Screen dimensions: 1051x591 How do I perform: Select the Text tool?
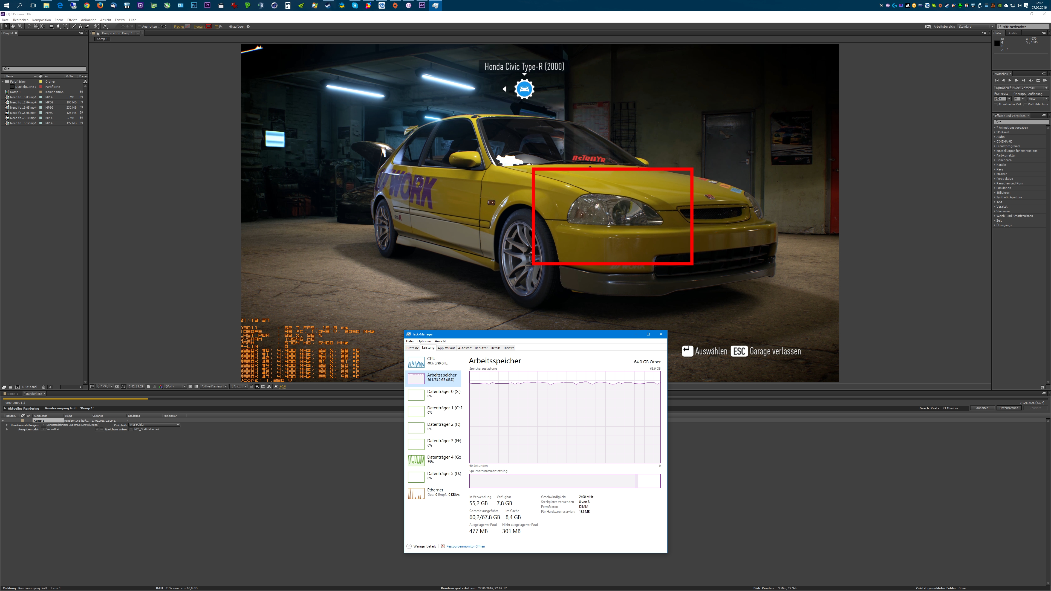65,26
